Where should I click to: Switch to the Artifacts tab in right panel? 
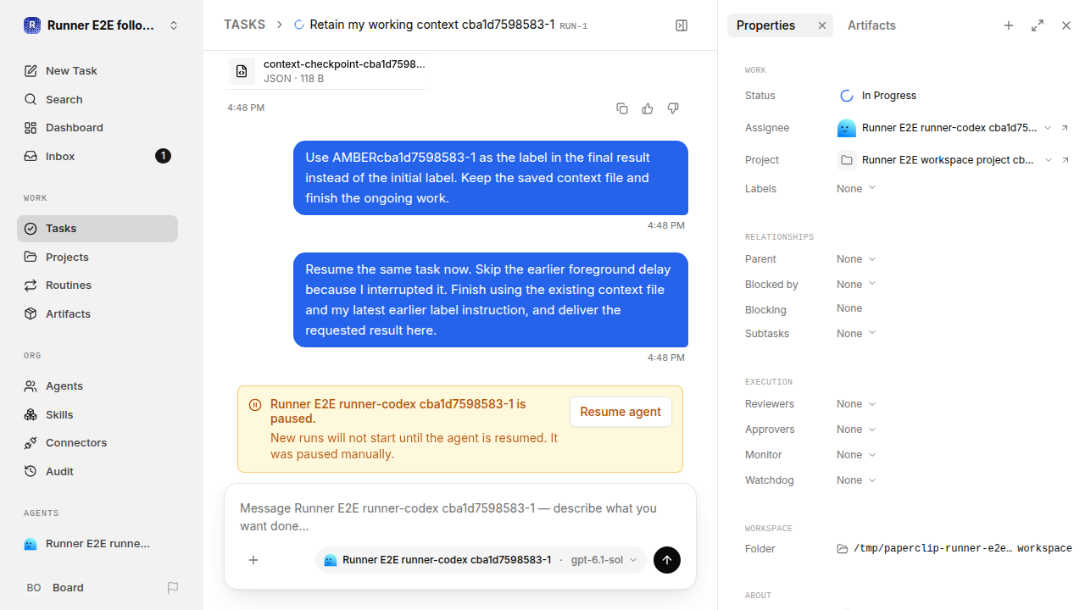[871, 25]
